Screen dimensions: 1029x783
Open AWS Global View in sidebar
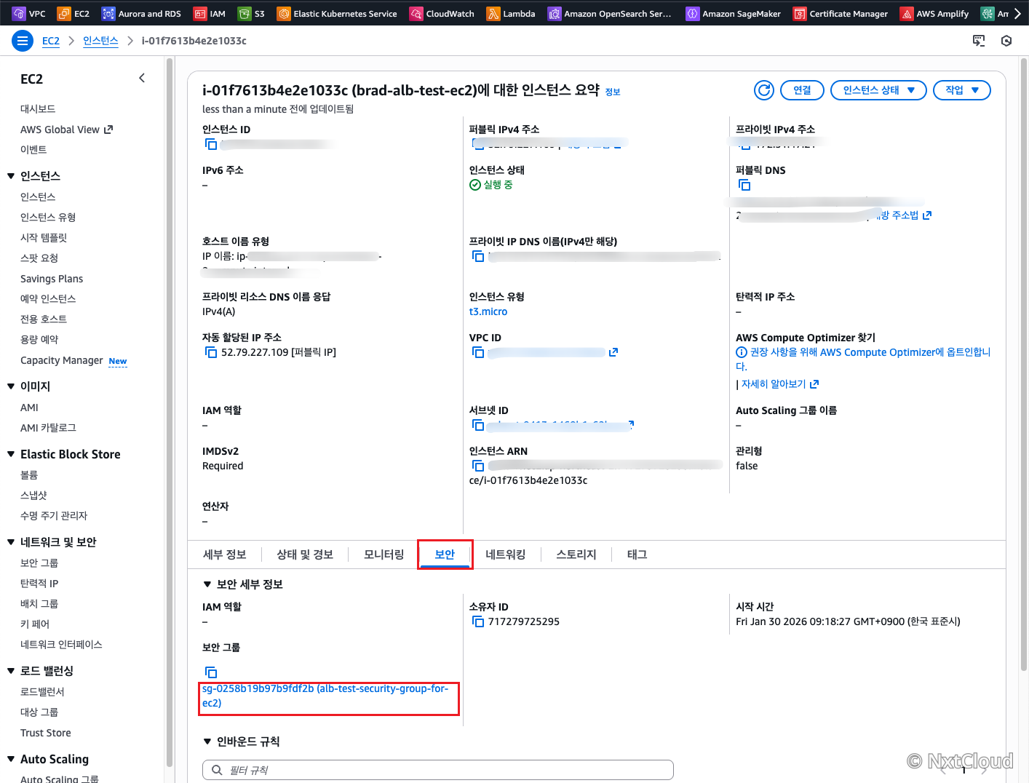pyautogui.click(x=67, y=130)
